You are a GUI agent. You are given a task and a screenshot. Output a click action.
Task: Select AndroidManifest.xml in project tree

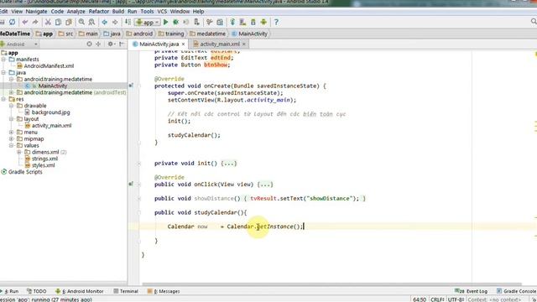point(44,65)
